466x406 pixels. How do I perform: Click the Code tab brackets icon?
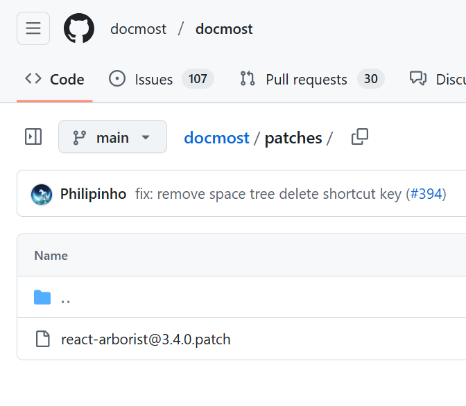point(33,79)
